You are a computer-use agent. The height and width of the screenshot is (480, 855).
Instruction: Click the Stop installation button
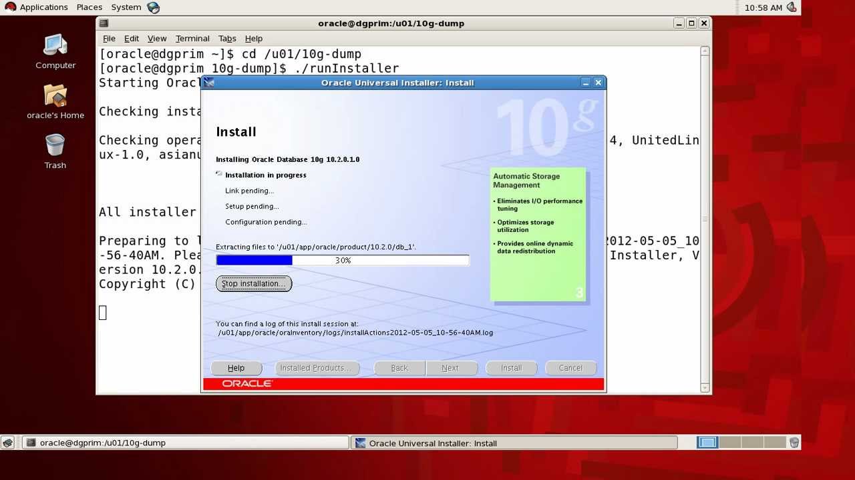254,283
